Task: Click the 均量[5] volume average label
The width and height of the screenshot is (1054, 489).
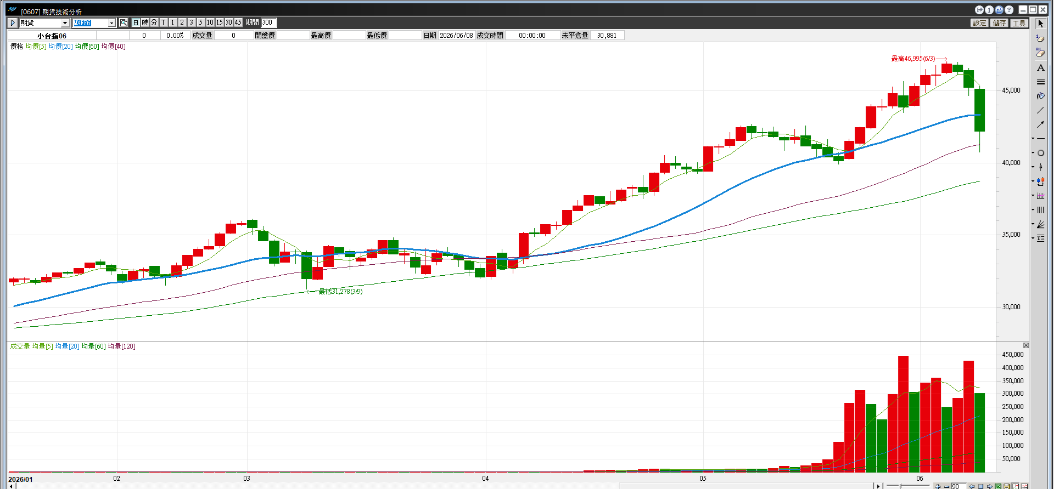Action: point(42,346)
